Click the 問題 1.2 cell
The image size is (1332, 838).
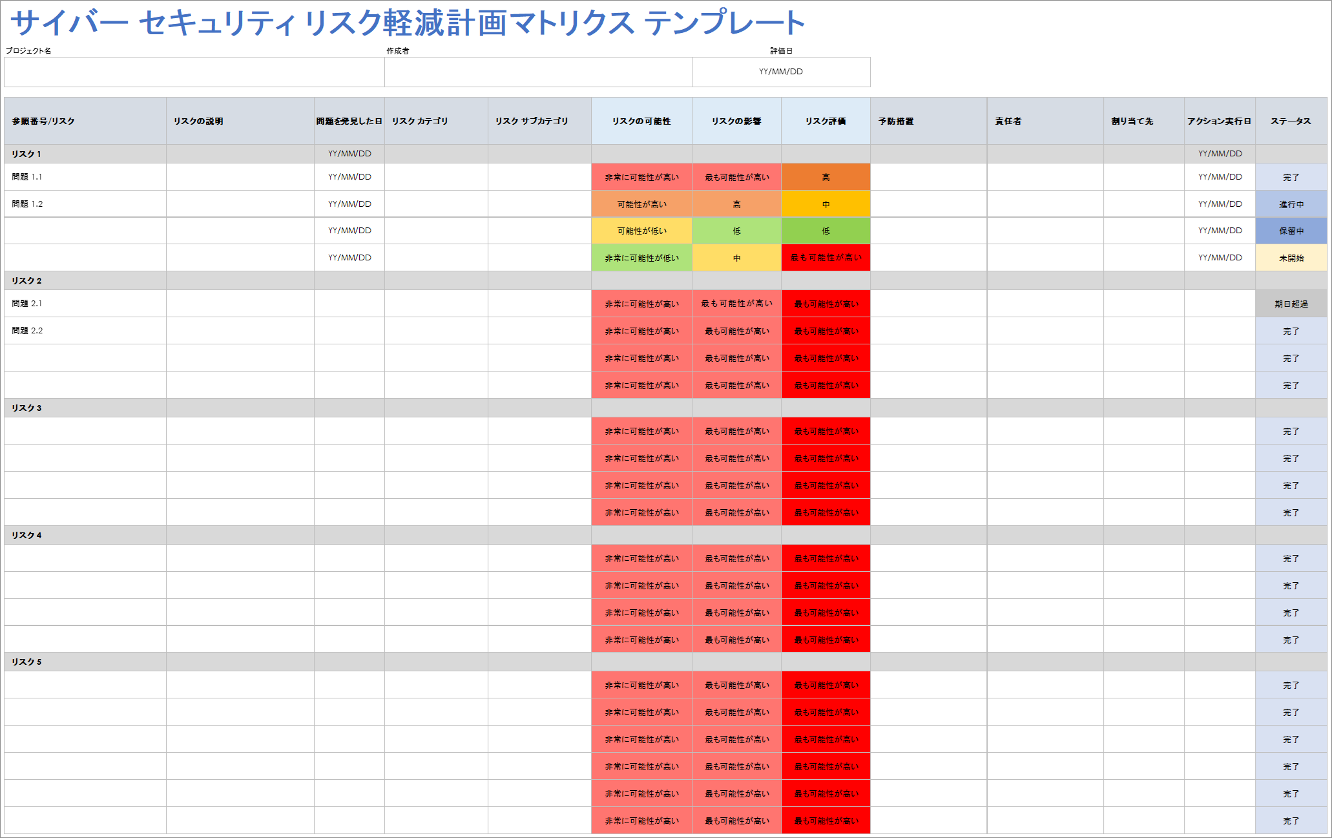[85, 204]
